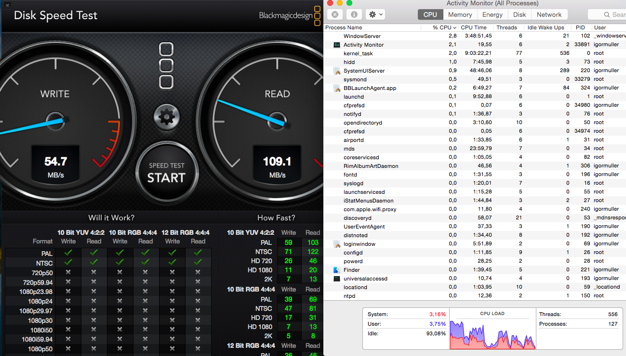This screenshot has width=626, height=356.
Task: Click the loginwindow process icon
Action: coord(337,244)
